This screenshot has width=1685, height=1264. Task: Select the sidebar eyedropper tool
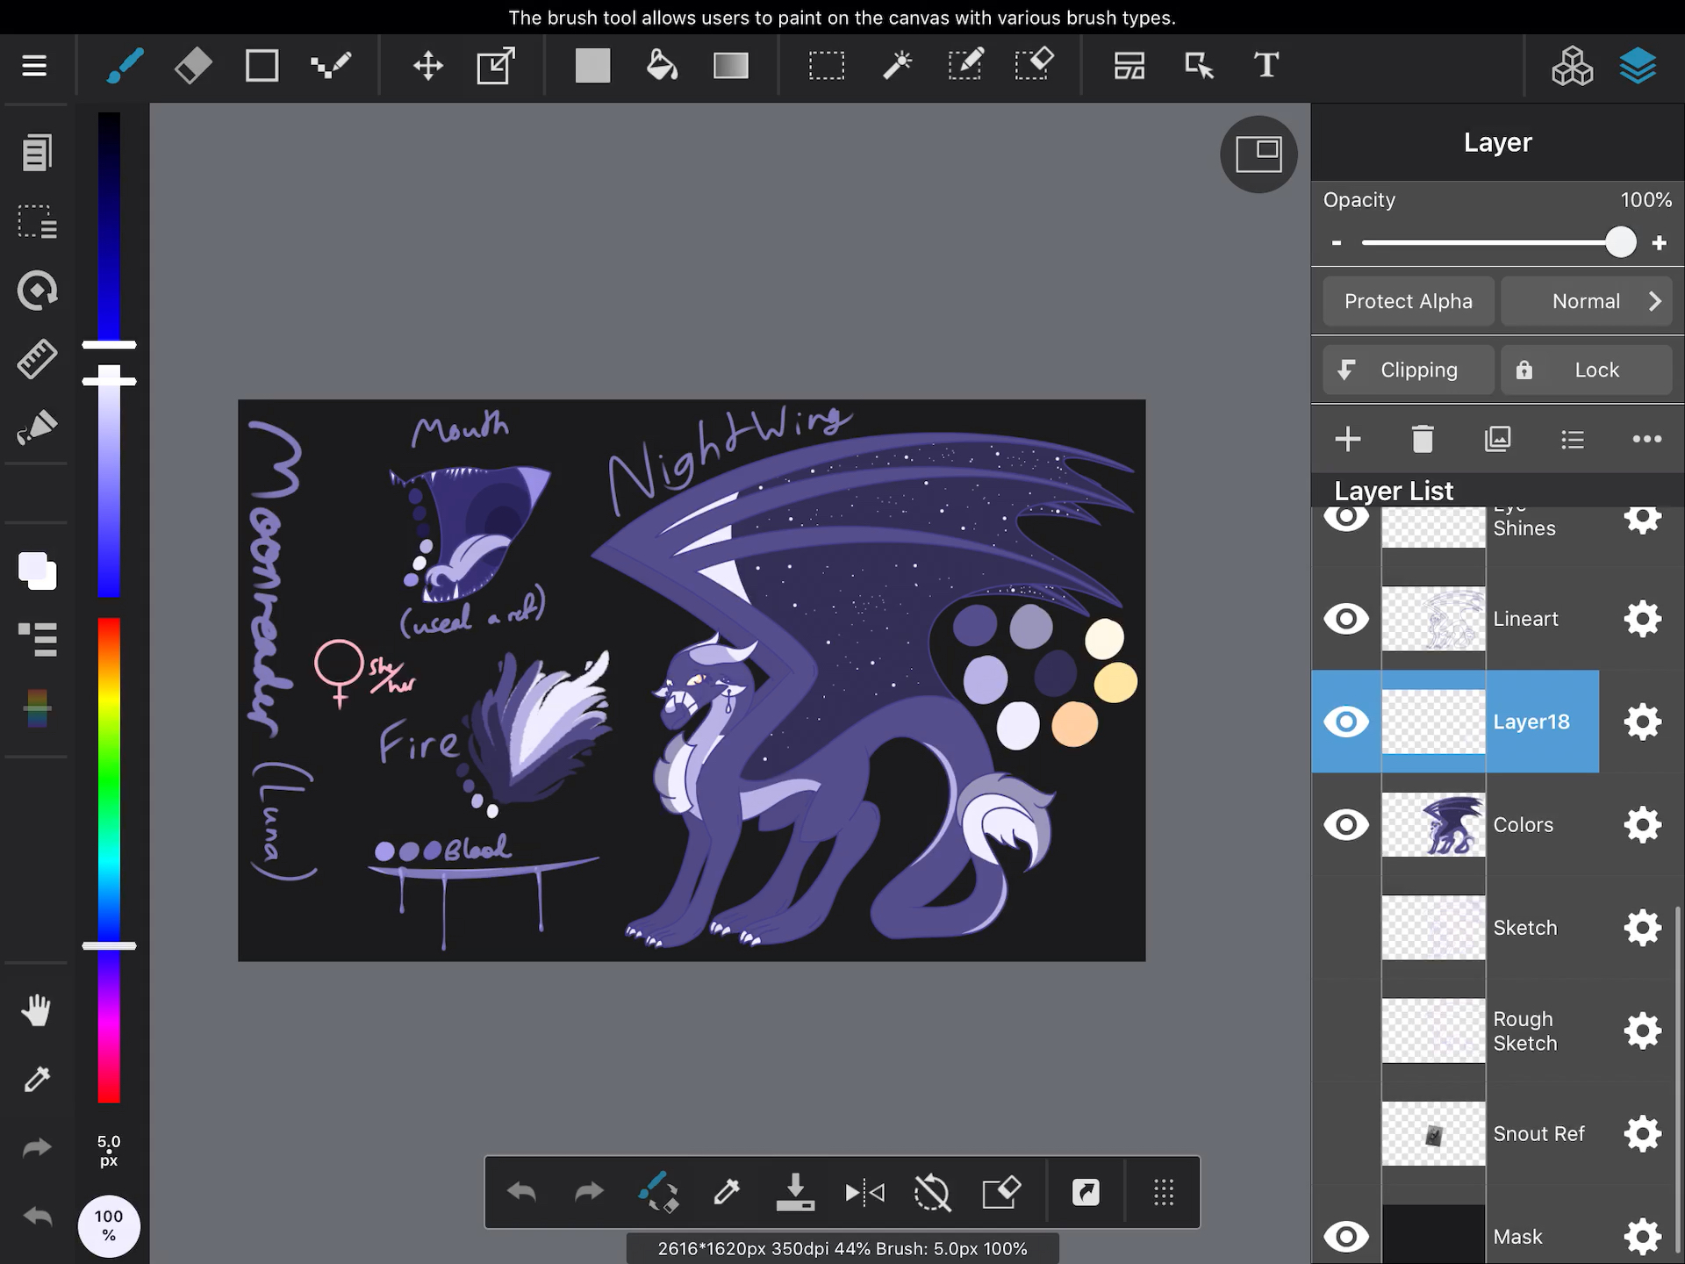37,1080
